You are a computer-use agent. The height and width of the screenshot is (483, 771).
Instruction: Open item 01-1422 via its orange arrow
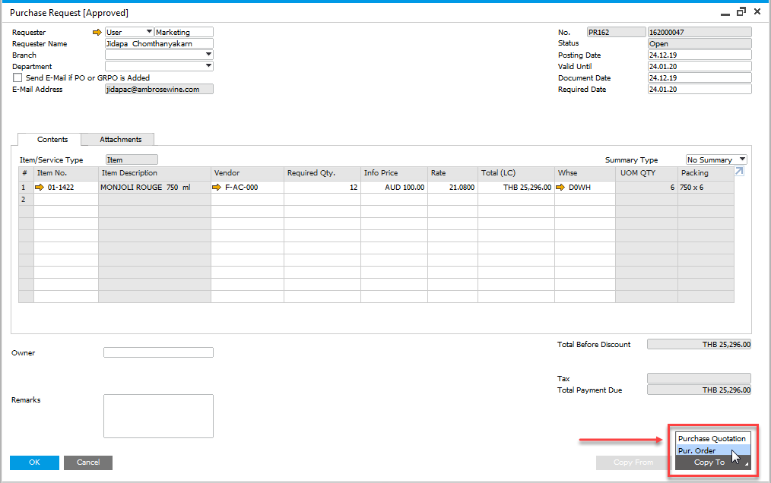40,188
